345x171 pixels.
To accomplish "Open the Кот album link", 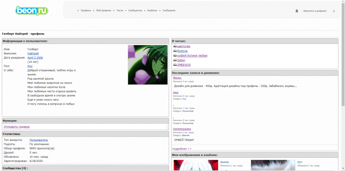I will (x=300, y=162).
